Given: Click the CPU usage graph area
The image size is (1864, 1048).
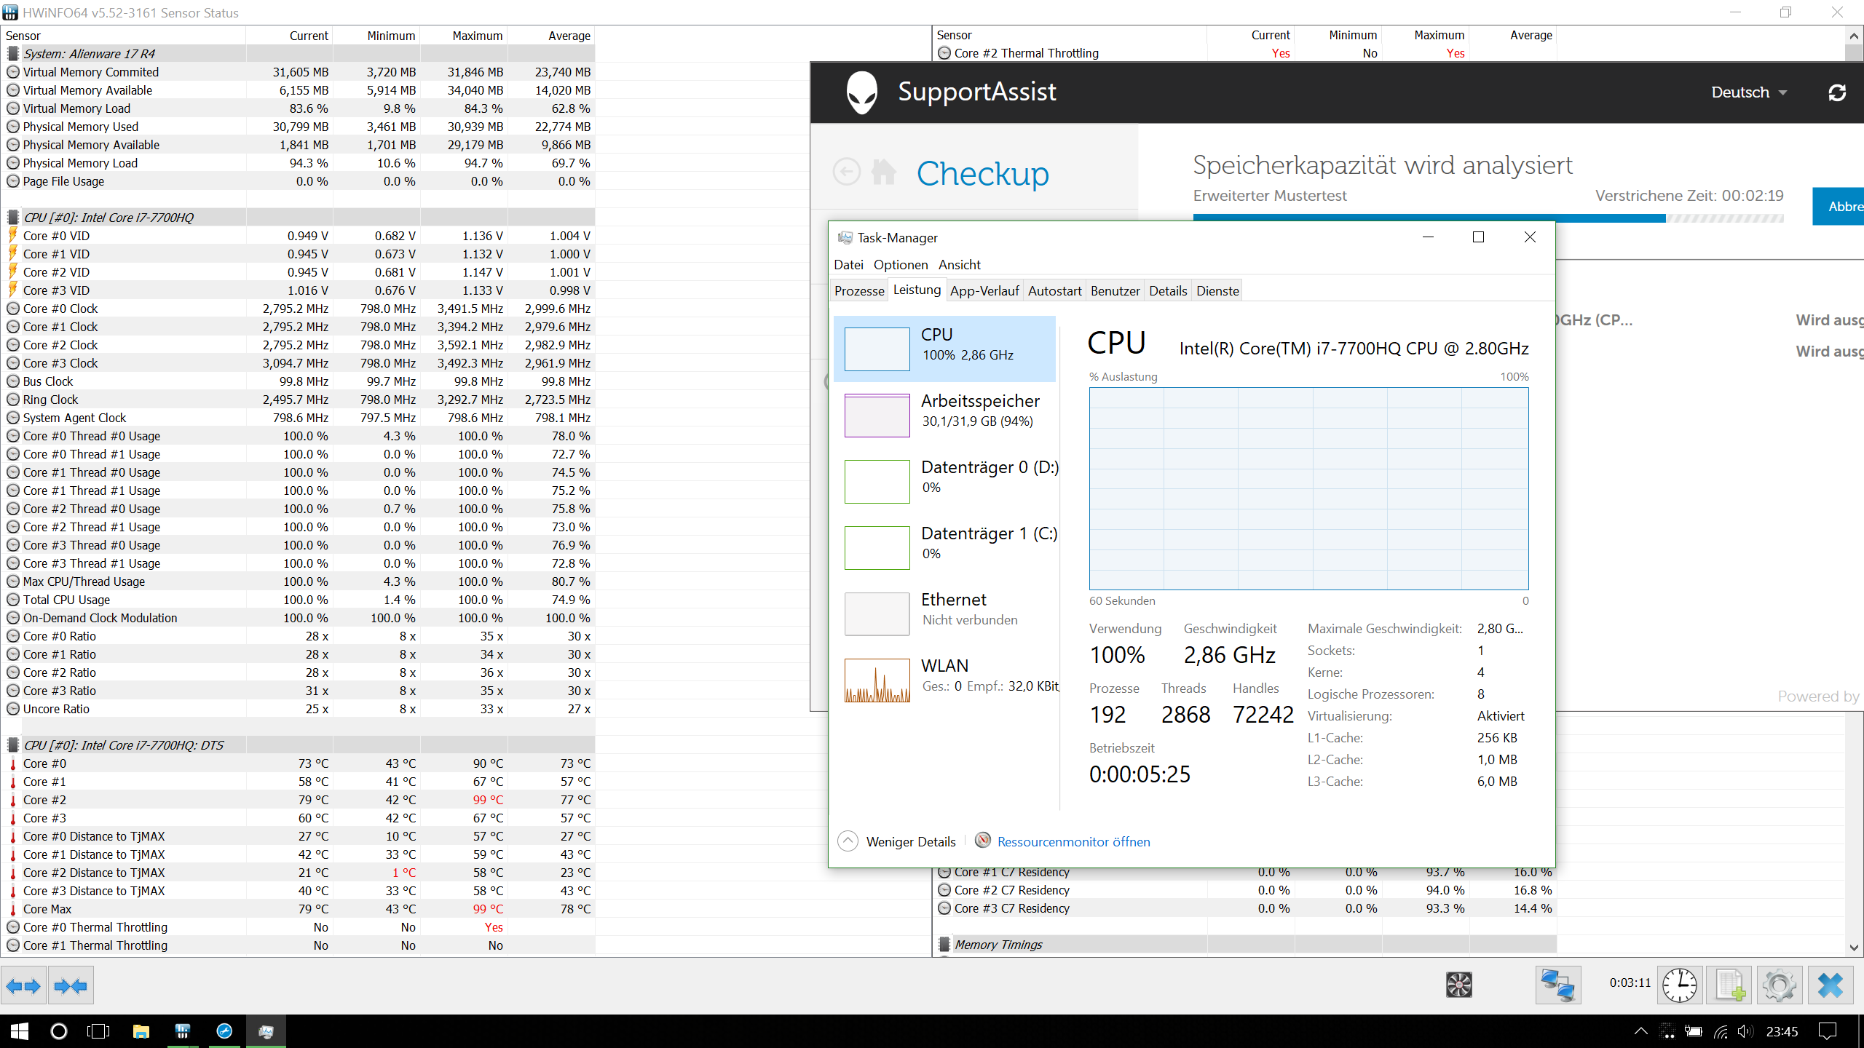Looking at the screenshot, I should (x=1308, y=489).
